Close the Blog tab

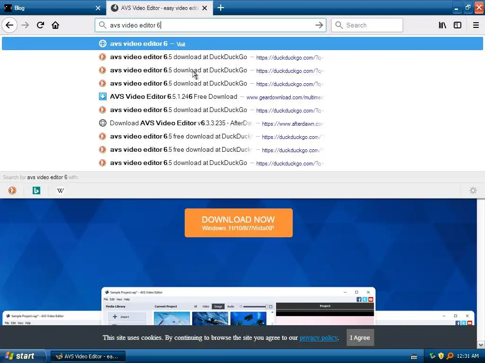[x=98, y=8]
